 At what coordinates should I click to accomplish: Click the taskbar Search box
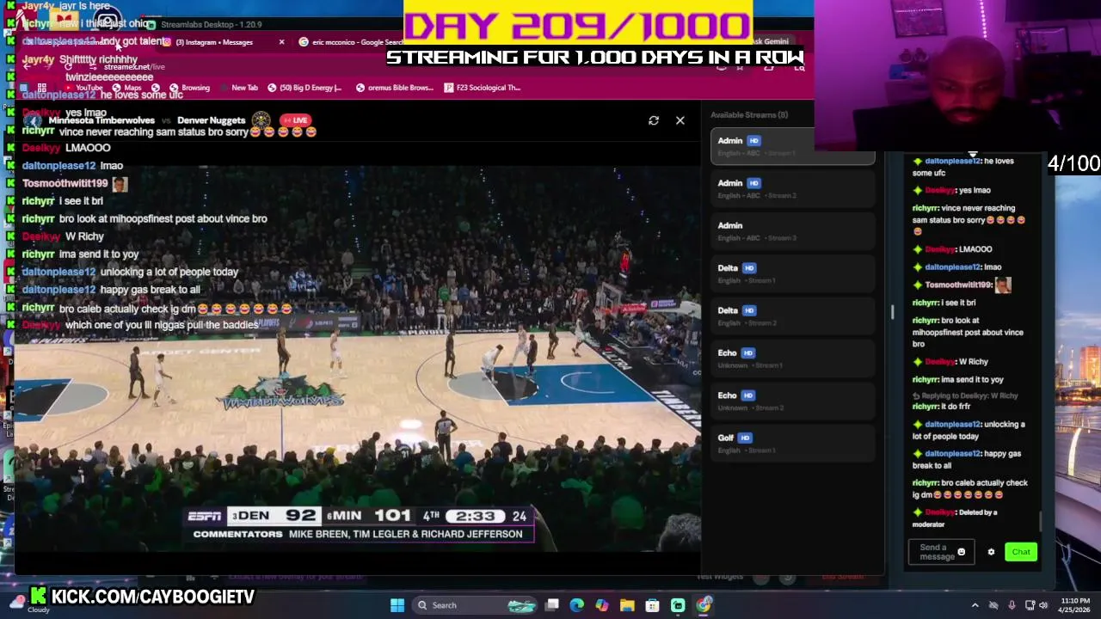pos(476,605)
